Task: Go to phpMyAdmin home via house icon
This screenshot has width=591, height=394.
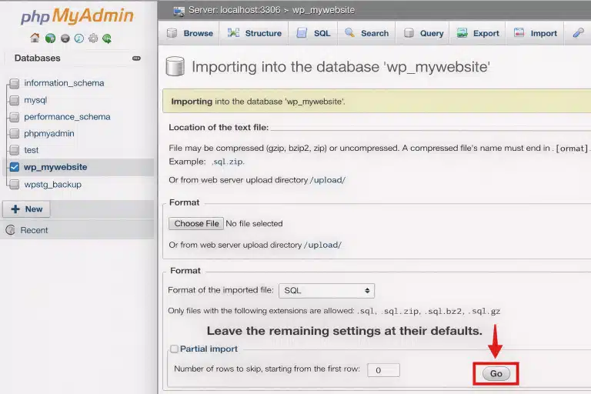Action: tap(35, 38)
